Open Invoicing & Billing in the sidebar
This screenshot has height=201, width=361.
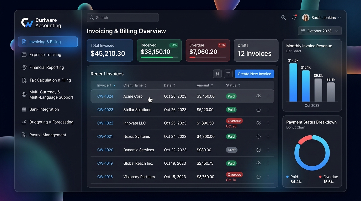tap(48, 42)
